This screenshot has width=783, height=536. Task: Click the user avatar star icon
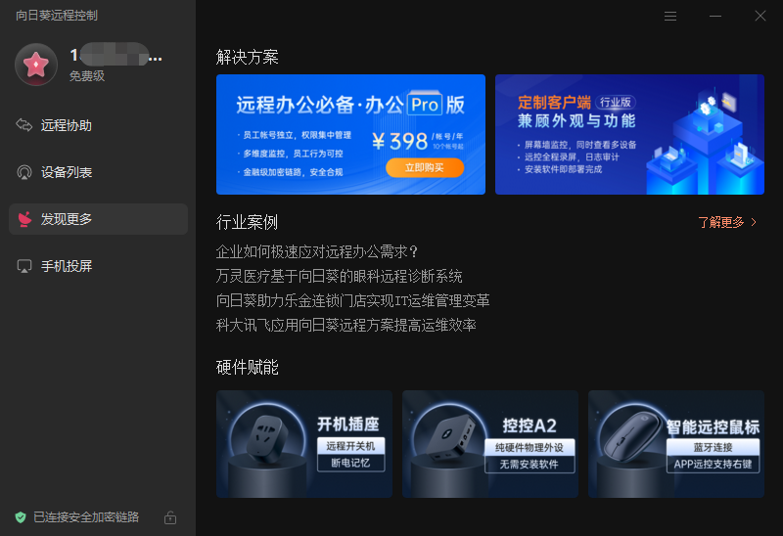point(36,65)
